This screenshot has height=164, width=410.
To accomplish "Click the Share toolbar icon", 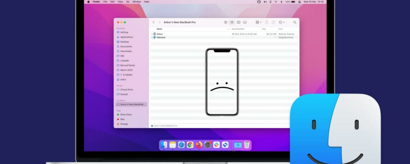I will [267, 22].
